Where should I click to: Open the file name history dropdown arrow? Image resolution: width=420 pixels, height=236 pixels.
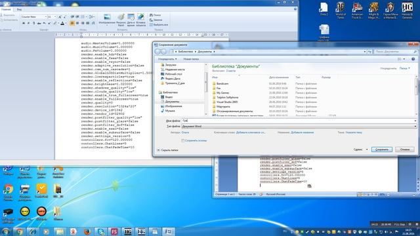coord(415,121)
